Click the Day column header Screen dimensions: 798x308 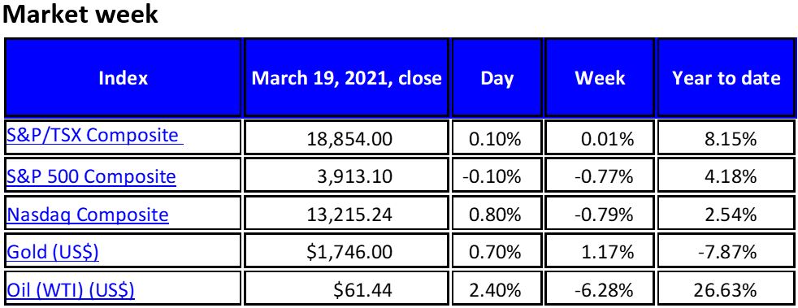pos(497,78)
